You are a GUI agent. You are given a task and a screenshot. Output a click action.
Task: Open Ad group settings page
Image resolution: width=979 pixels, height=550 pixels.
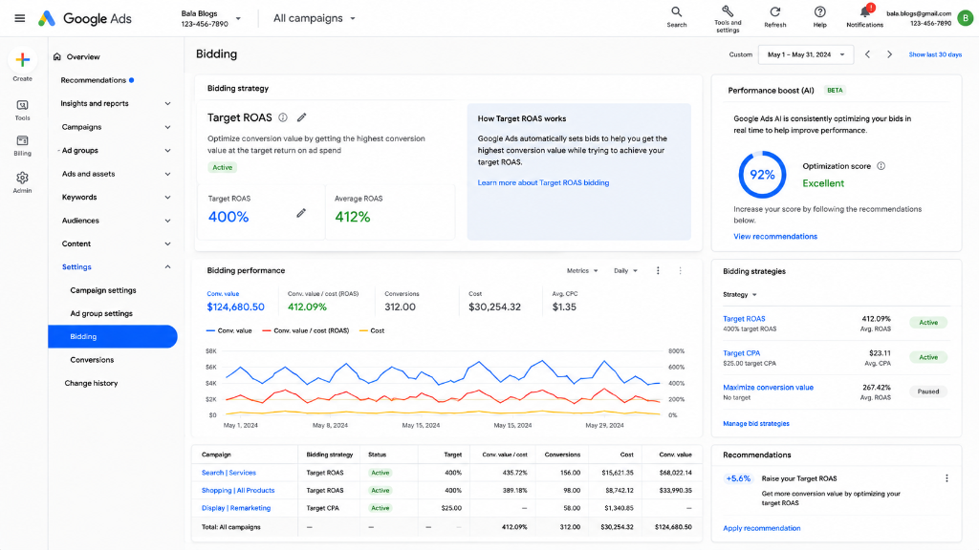pyautogui.click(x=101, y=313)
